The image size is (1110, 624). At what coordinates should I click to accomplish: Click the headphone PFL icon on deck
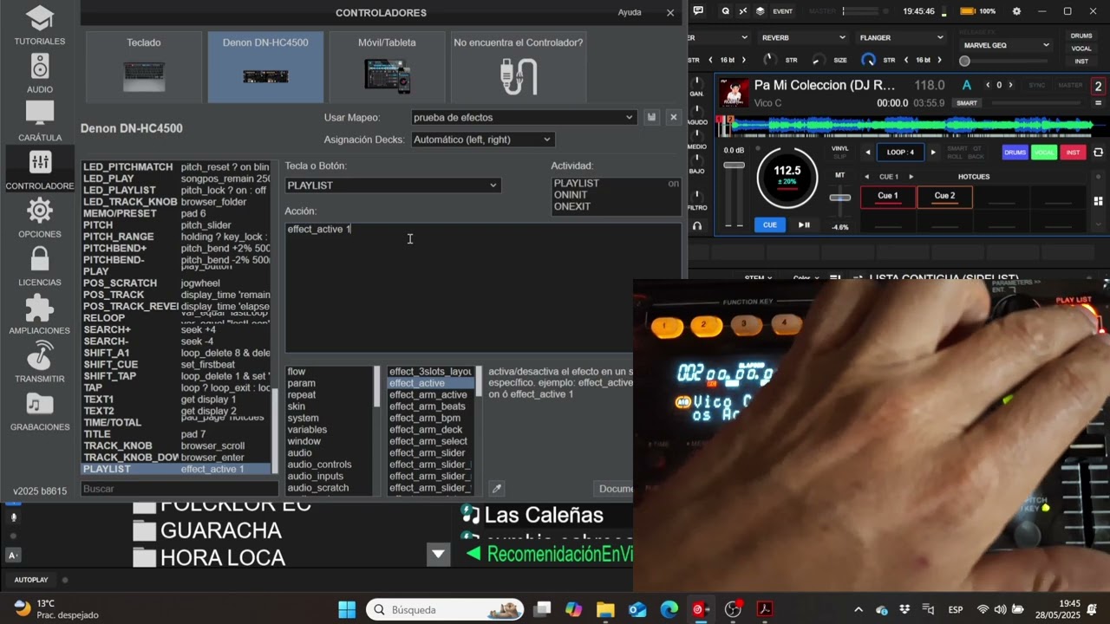(696, 225)
